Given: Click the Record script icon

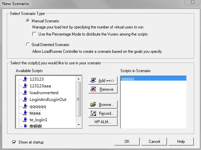Looking at the screenshot, I should 93,113.
